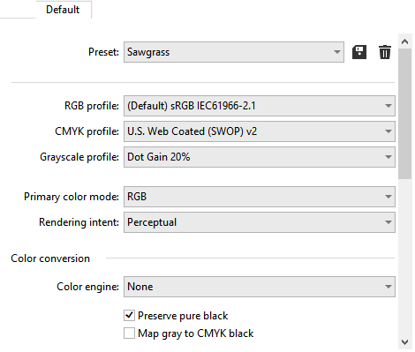The image size is (415, 352).
Task: Delete the Sawgrass preset with the trash icon
Action: pyautogui.click(x=385, y=52)
